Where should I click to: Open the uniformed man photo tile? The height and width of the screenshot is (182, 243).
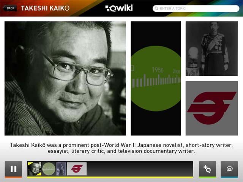pos(212,49)
